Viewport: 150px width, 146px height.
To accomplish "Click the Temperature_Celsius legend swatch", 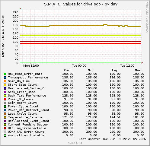I will [x=5, y=117].
